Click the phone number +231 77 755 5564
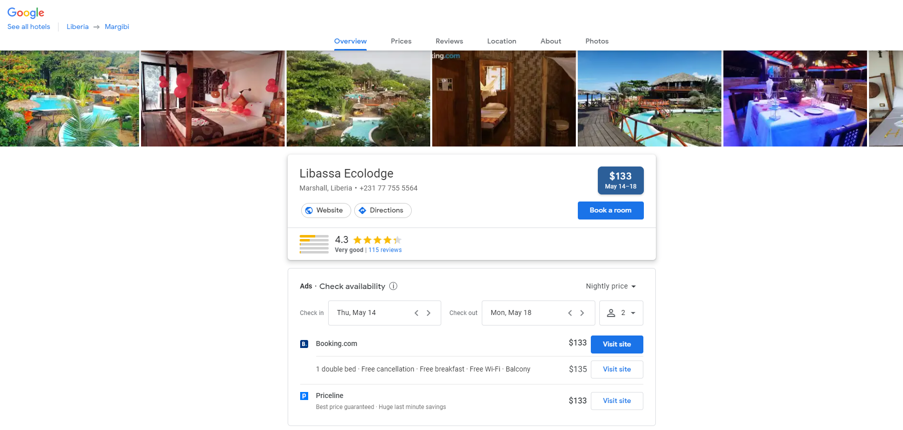903x430 pixels. click(388, 188)
